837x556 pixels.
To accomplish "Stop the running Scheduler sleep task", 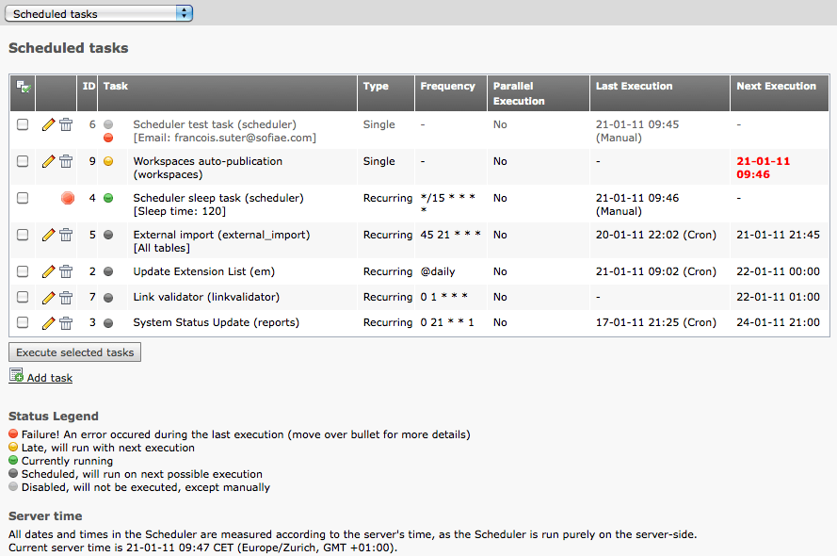I will click(67, 198).
